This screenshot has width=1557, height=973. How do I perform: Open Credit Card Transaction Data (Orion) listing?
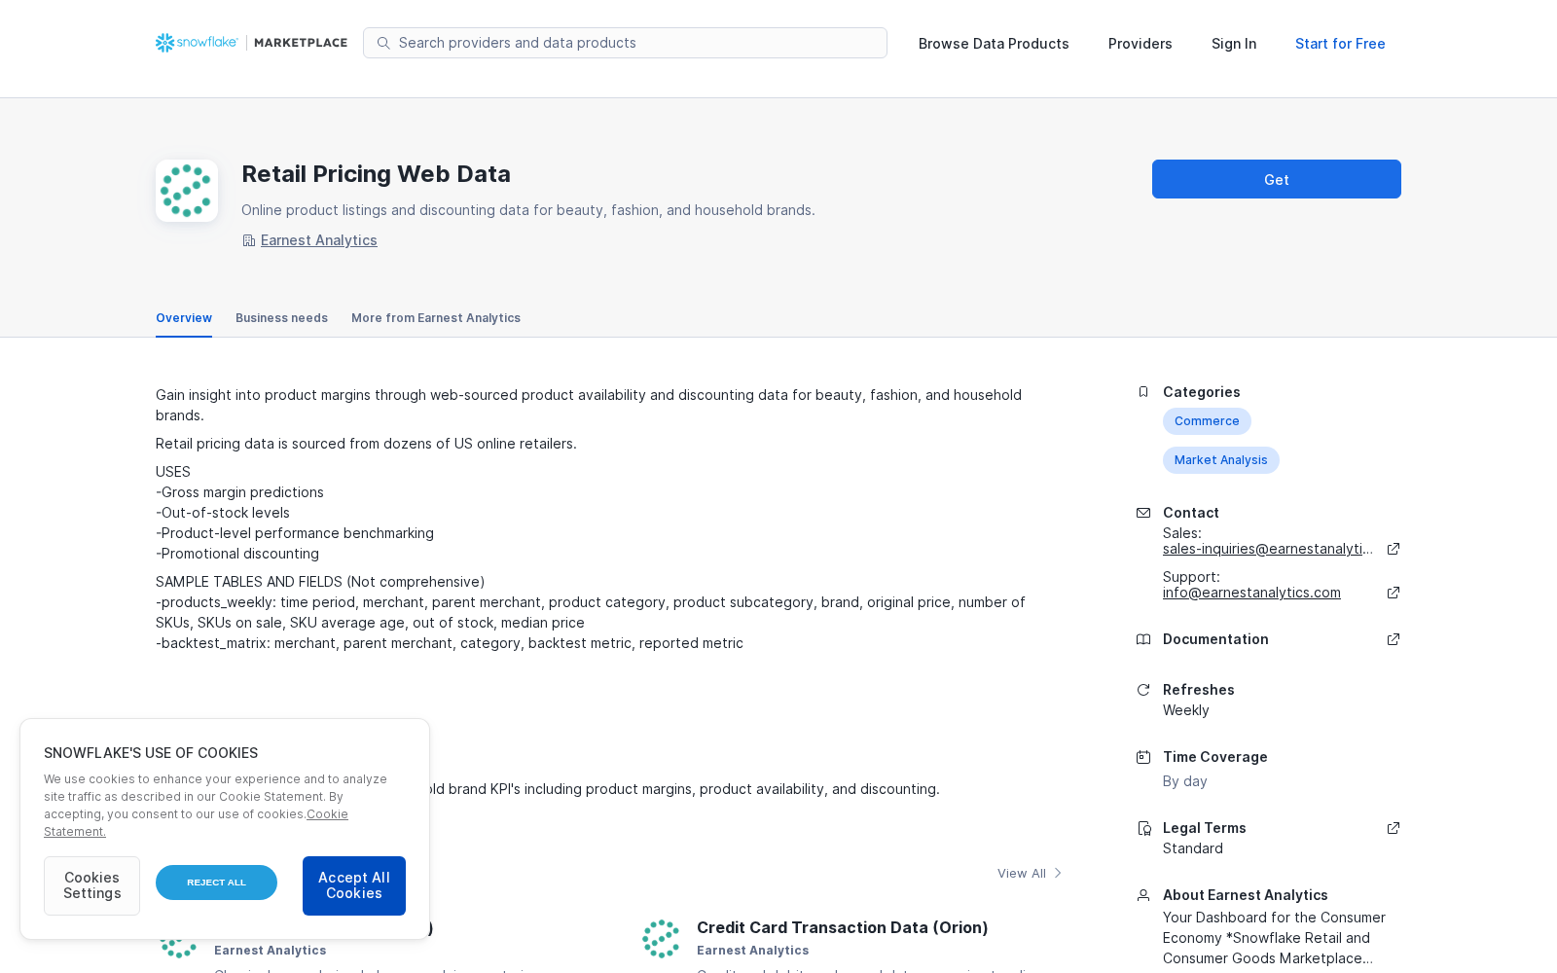843,927
